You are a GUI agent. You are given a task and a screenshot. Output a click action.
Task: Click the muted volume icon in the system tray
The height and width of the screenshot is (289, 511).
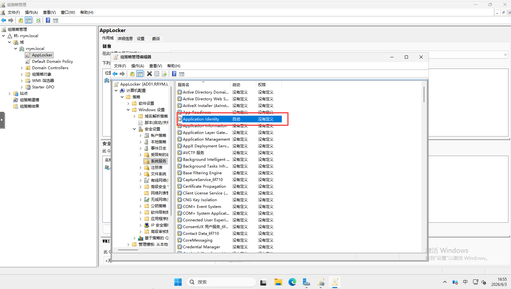point(484,282)
